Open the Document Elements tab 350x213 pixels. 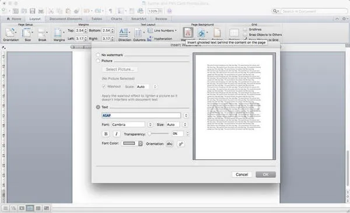(65, 19)
